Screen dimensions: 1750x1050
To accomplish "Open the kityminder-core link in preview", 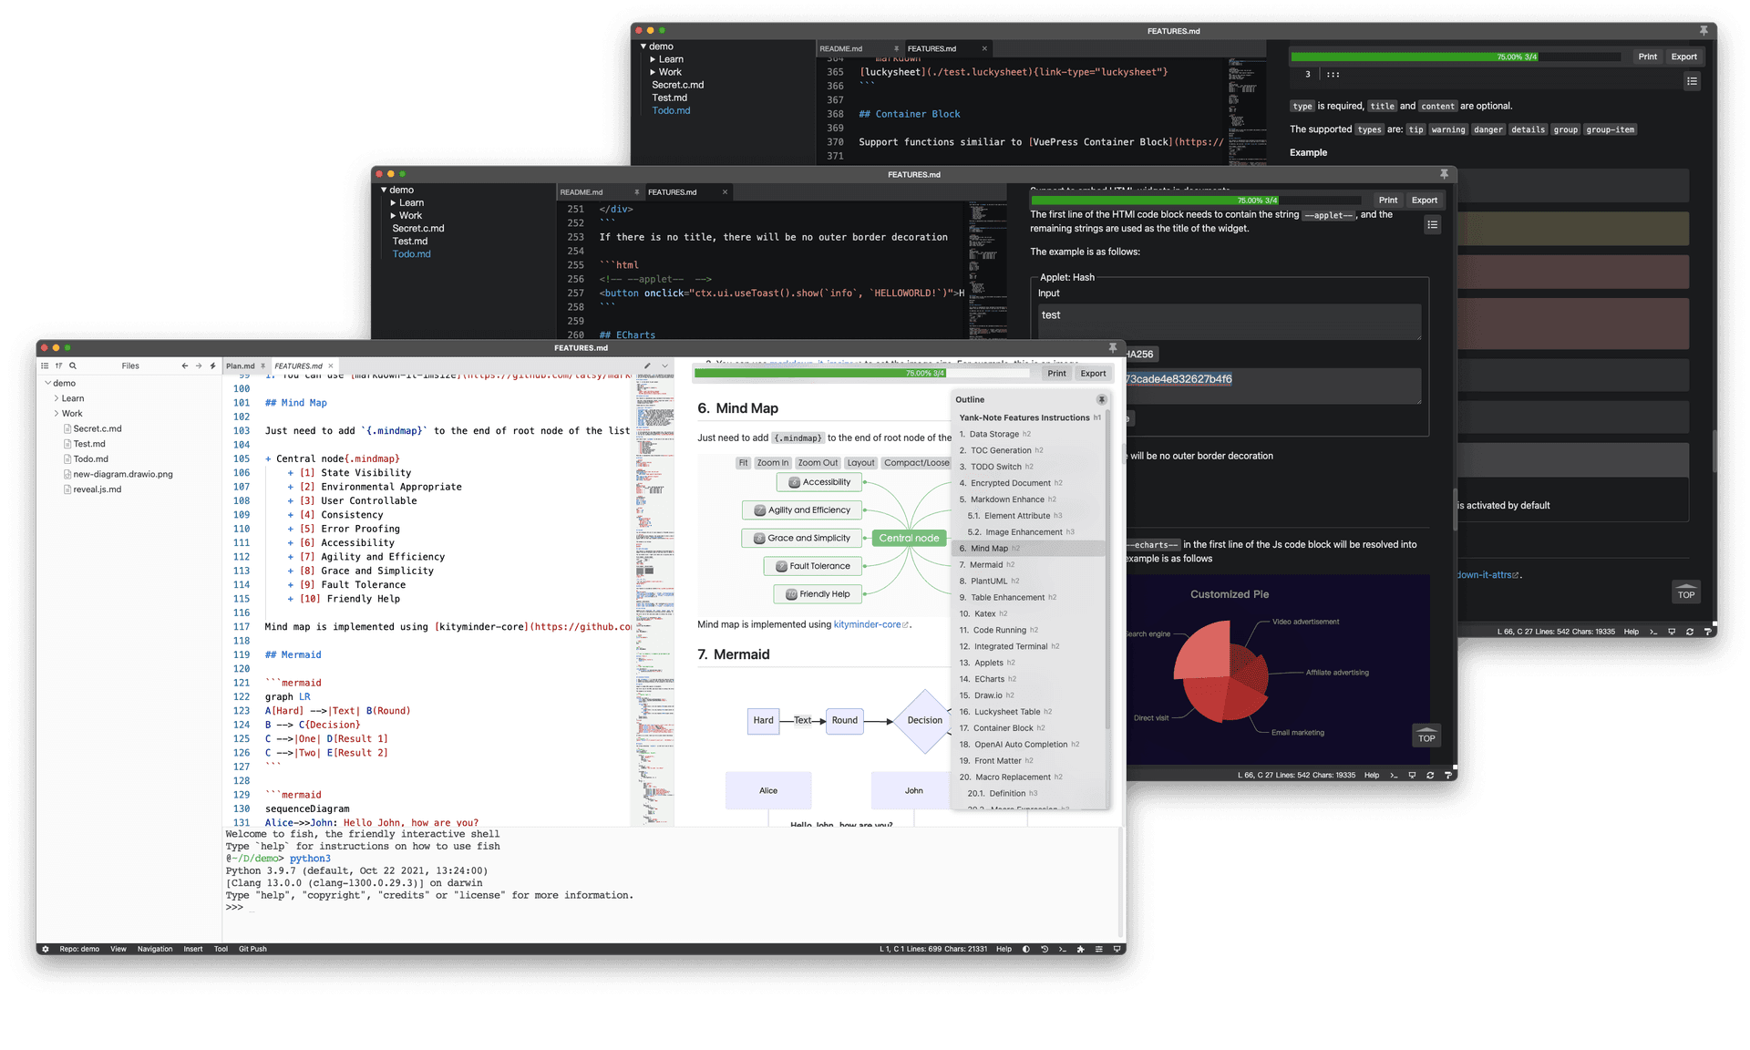I will [x=867, y=624].
